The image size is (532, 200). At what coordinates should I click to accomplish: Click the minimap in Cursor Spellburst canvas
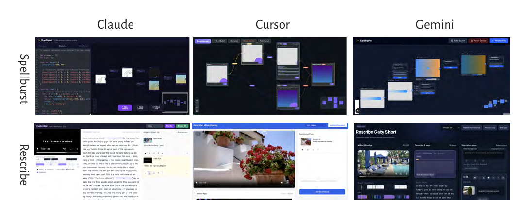click(x=332, y=103)
